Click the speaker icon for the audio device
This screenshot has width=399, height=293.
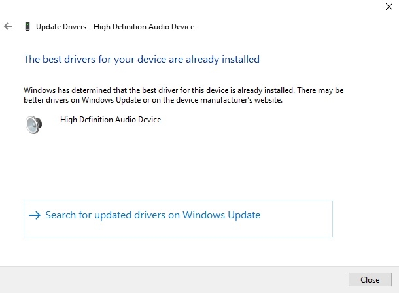pyautogui.click(x=33, y=124)
